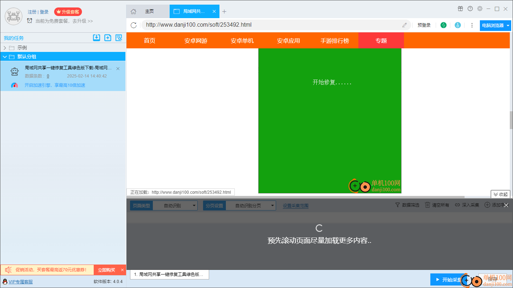Open 当前为免费套餐，去升级 link

click(x=64, y=21)
